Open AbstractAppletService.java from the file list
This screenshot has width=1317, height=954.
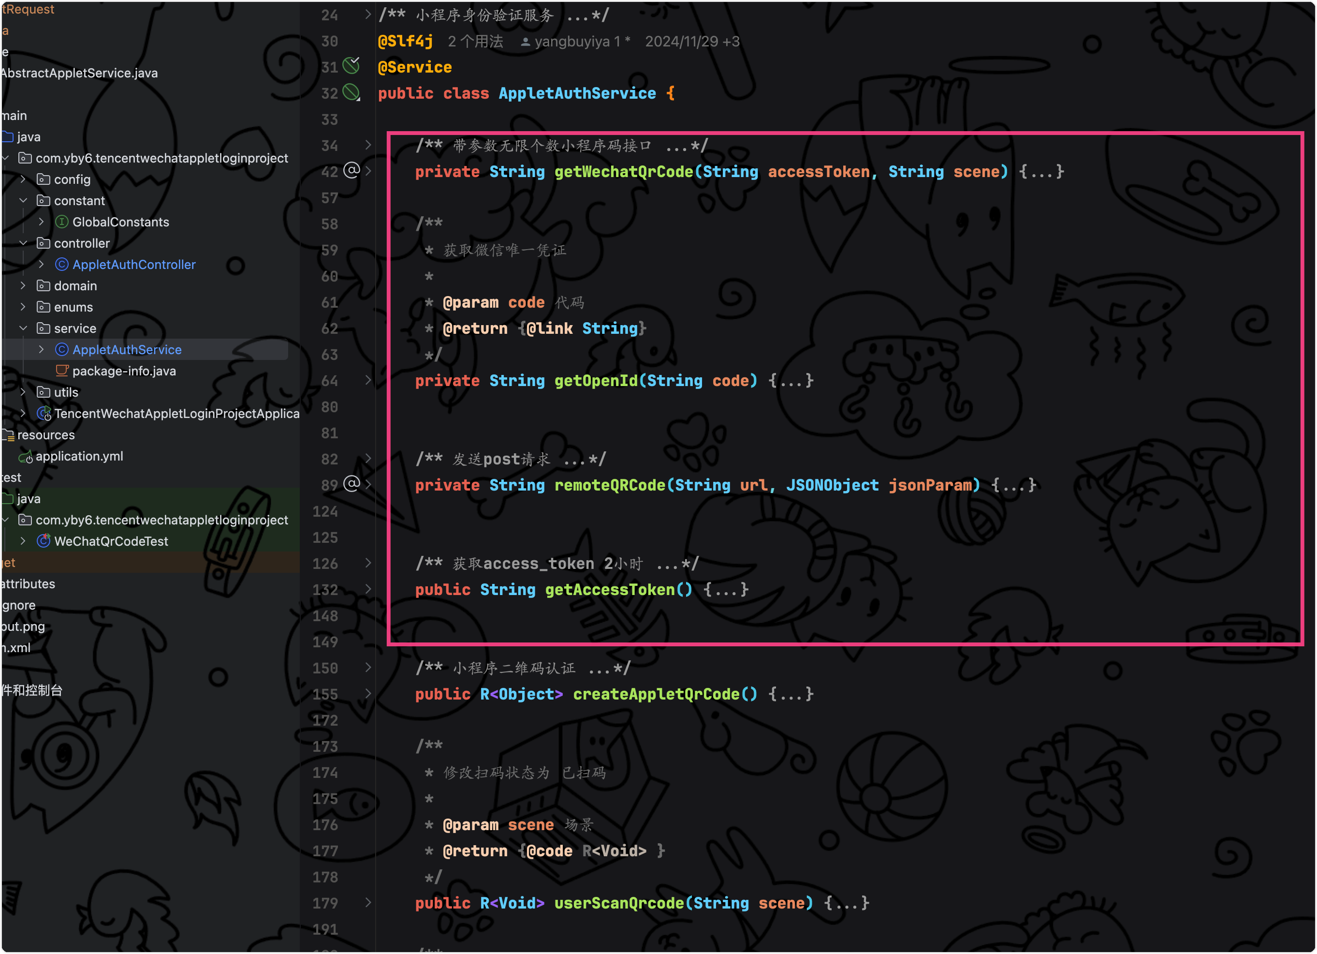tap(80, 73)
